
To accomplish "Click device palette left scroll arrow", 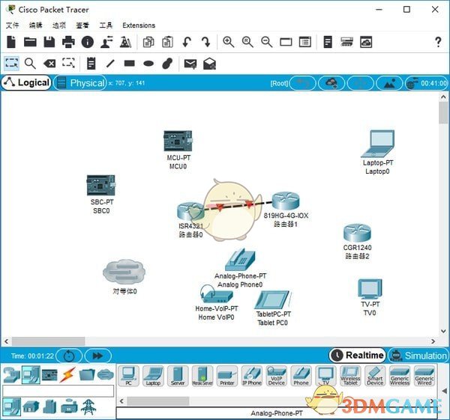I will coord(121,401).
